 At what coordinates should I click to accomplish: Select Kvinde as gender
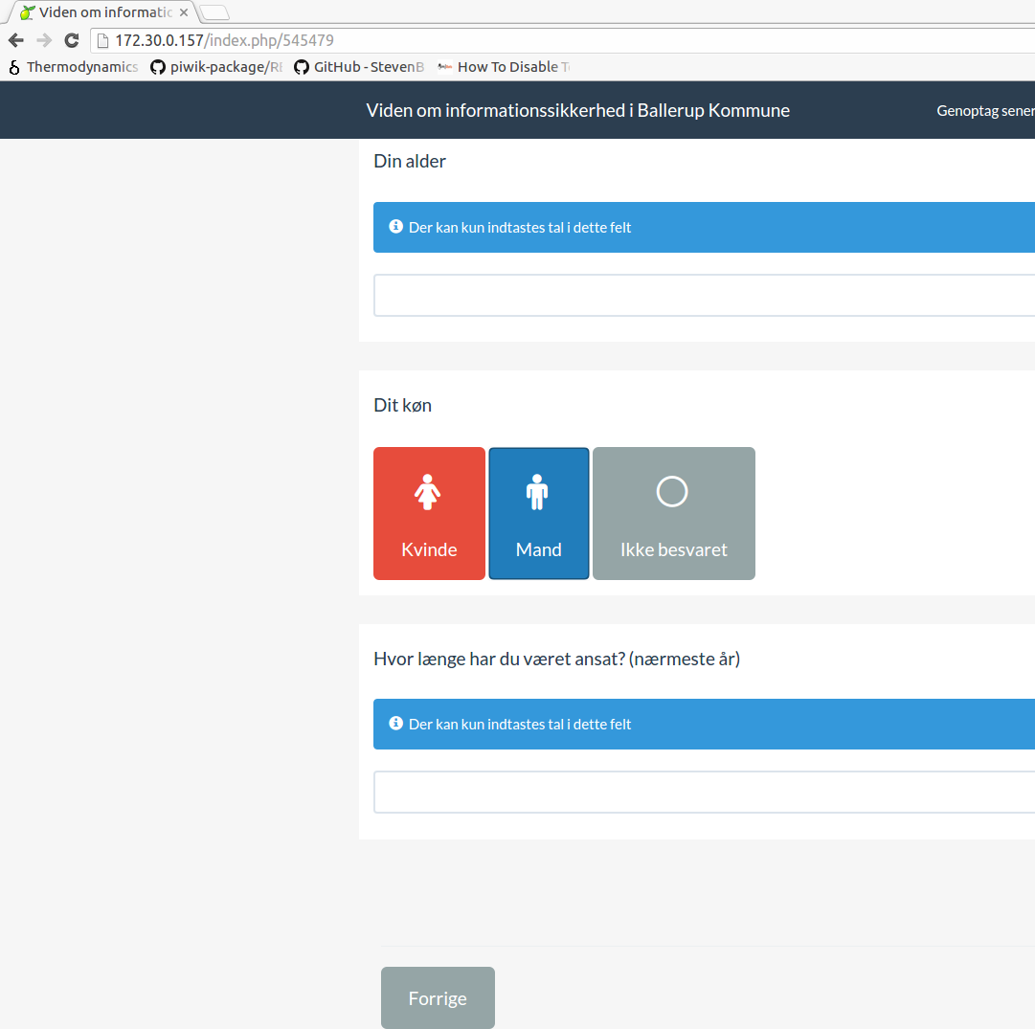point(429,513)
